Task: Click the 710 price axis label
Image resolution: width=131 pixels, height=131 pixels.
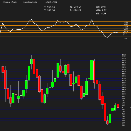Action: coord(123,121)
